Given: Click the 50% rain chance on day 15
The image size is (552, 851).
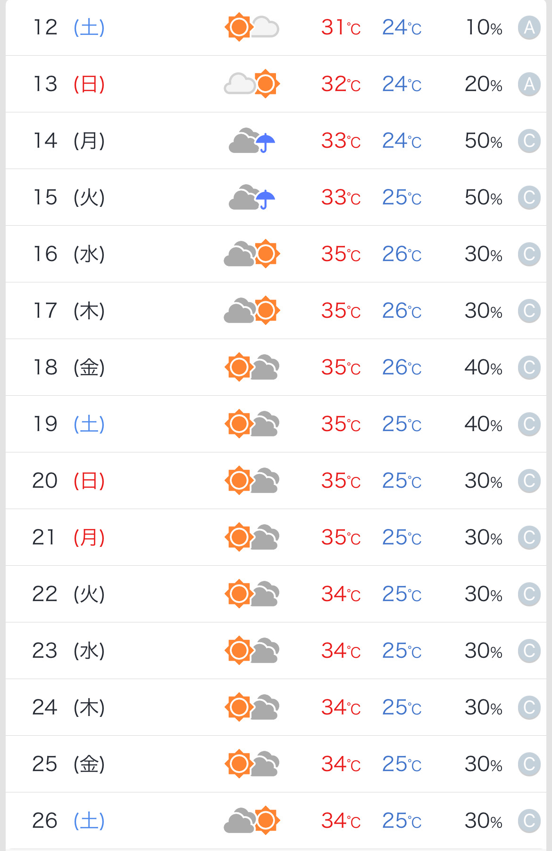Looking at the screenshot, I should pos(484,197).
